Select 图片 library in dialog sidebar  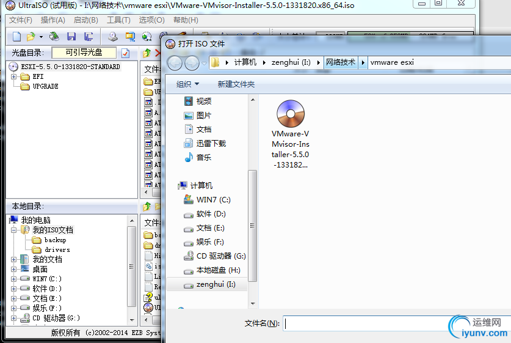(x=198, y=115)
